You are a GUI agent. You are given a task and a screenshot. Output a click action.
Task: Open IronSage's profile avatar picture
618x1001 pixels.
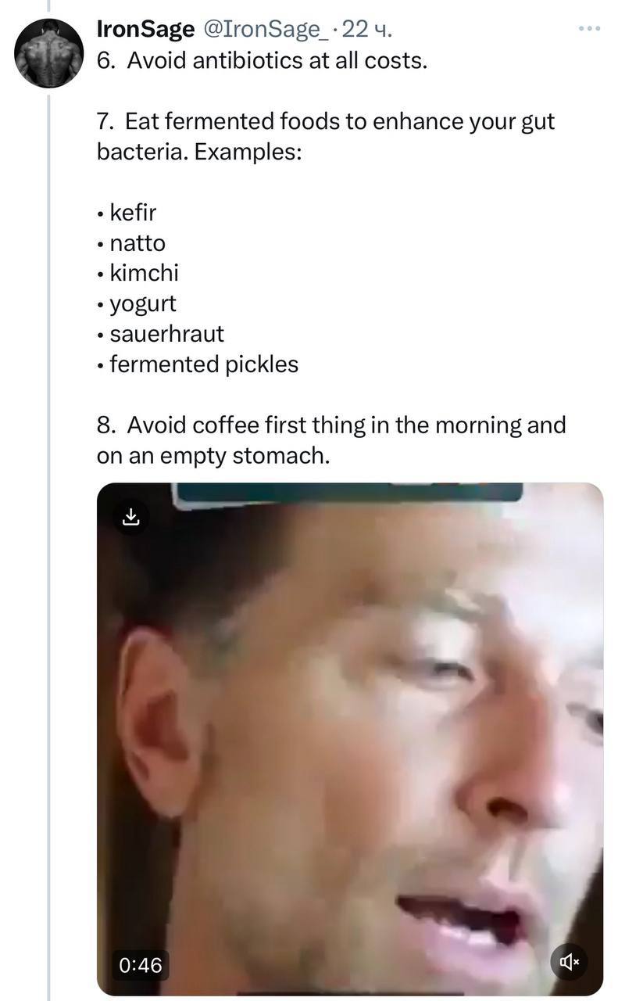pos(49,53)
